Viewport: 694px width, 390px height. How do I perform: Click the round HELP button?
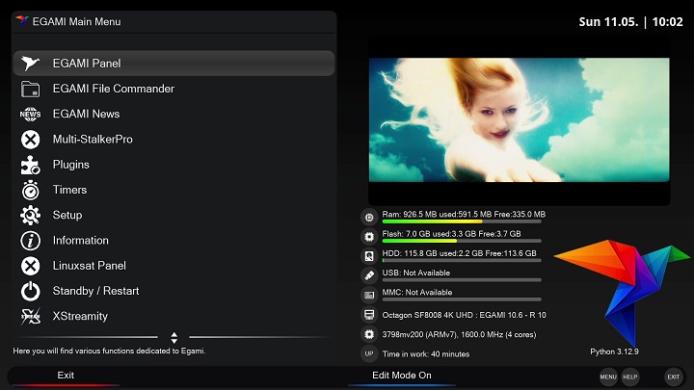pyautogui.click(x=629, y=377)
